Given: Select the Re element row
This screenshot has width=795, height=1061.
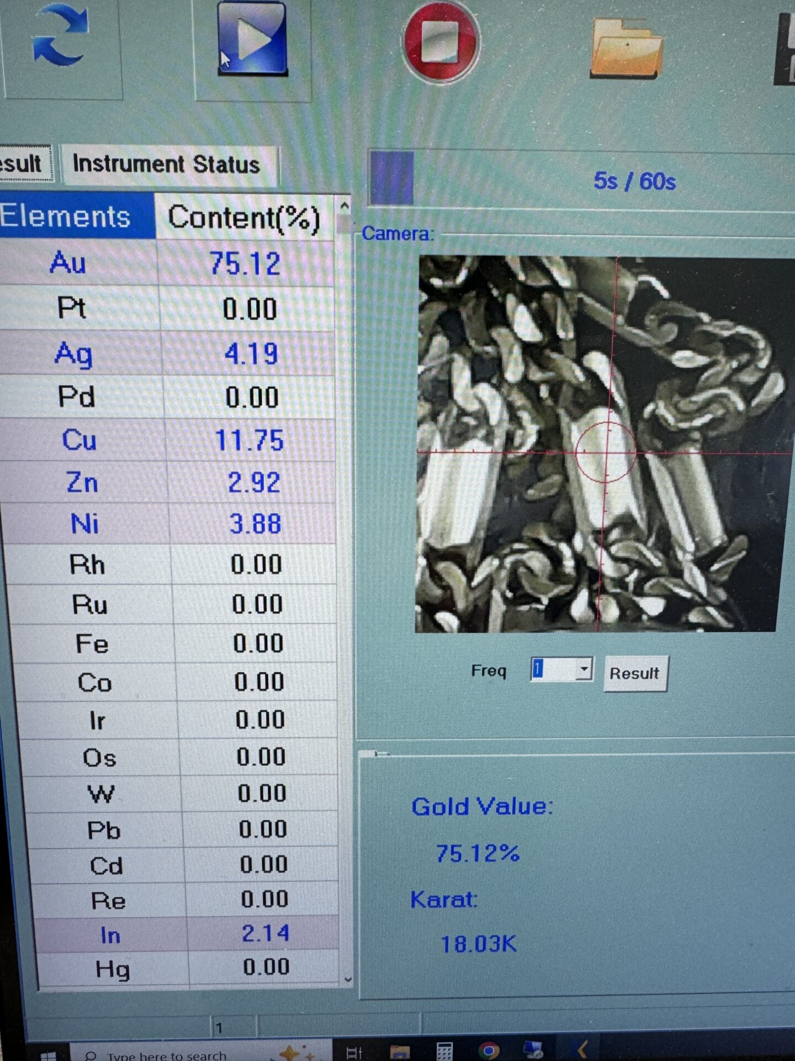Looking at the screenshot, I should tap(185, 900).
